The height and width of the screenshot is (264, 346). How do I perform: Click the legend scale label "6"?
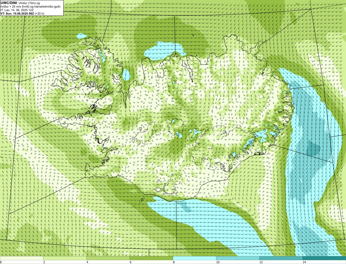click(x=130, y=262)
